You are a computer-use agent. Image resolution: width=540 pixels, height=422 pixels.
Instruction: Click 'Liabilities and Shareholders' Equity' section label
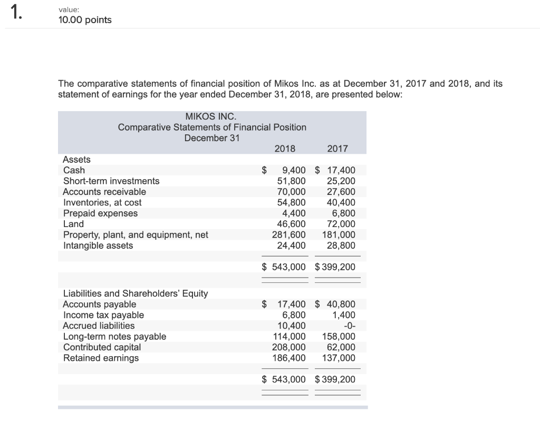pos(136,293)
